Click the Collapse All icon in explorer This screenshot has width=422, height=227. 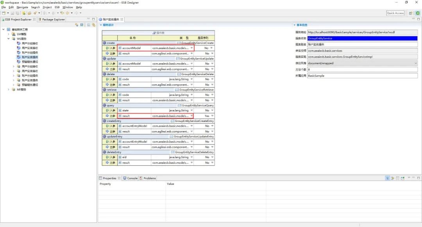[x=89, y=25]
